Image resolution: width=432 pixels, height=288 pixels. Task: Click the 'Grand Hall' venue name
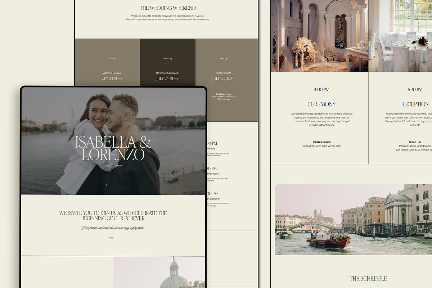(x=415, y=142)
